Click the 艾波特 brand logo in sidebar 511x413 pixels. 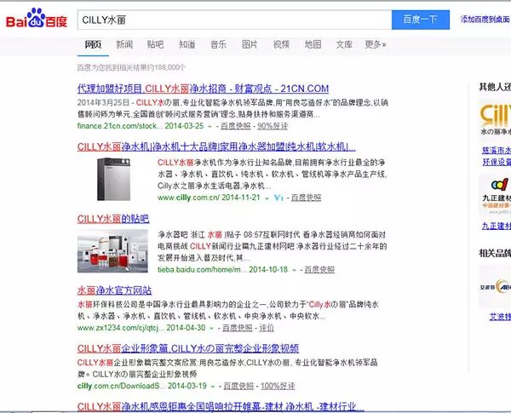pyautogui.click(x=496, y=286)
